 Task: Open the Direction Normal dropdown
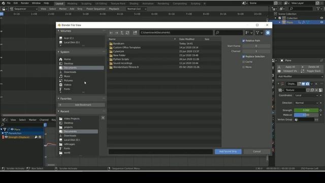click(306, 103)
